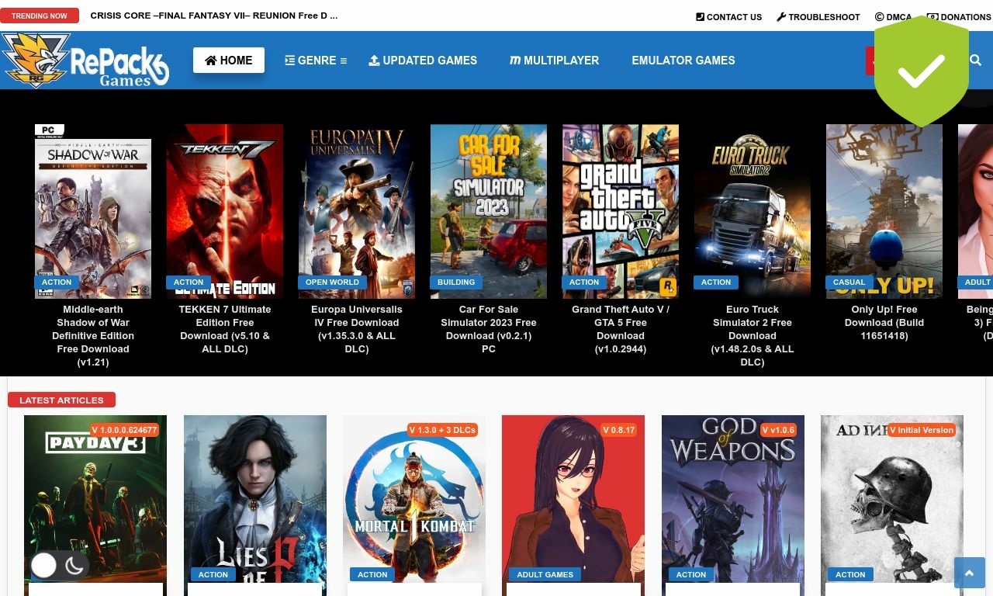Open the trending Crisis Core Reunion headline
993x596 pixels.
pyautogui.click(x=214, y=16)
